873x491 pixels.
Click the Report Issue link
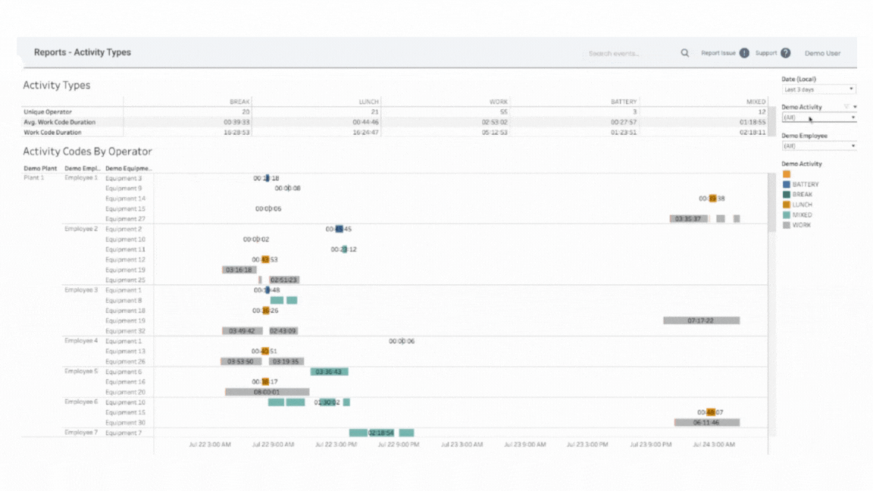point(717,53)
